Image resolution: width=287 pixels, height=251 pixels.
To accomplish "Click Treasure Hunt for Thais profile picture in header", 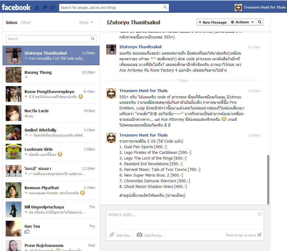I will pos(238,7).
